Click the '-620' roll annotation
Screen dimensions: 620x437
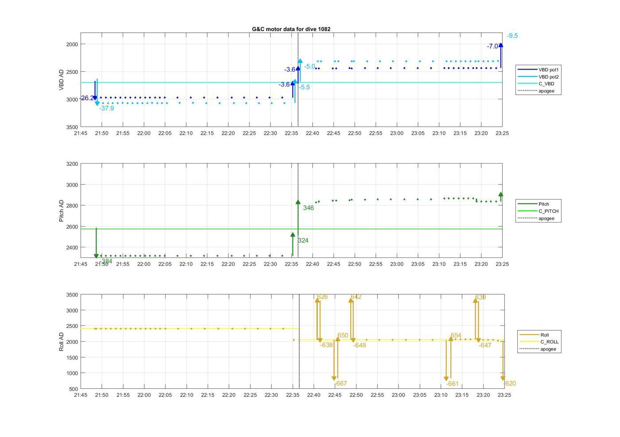coord(510,383)
